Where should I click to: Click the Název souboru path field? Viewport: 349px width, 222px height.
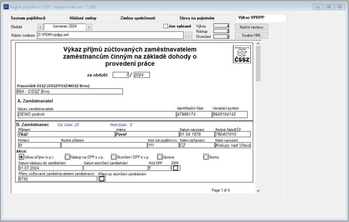click(110, 35)
